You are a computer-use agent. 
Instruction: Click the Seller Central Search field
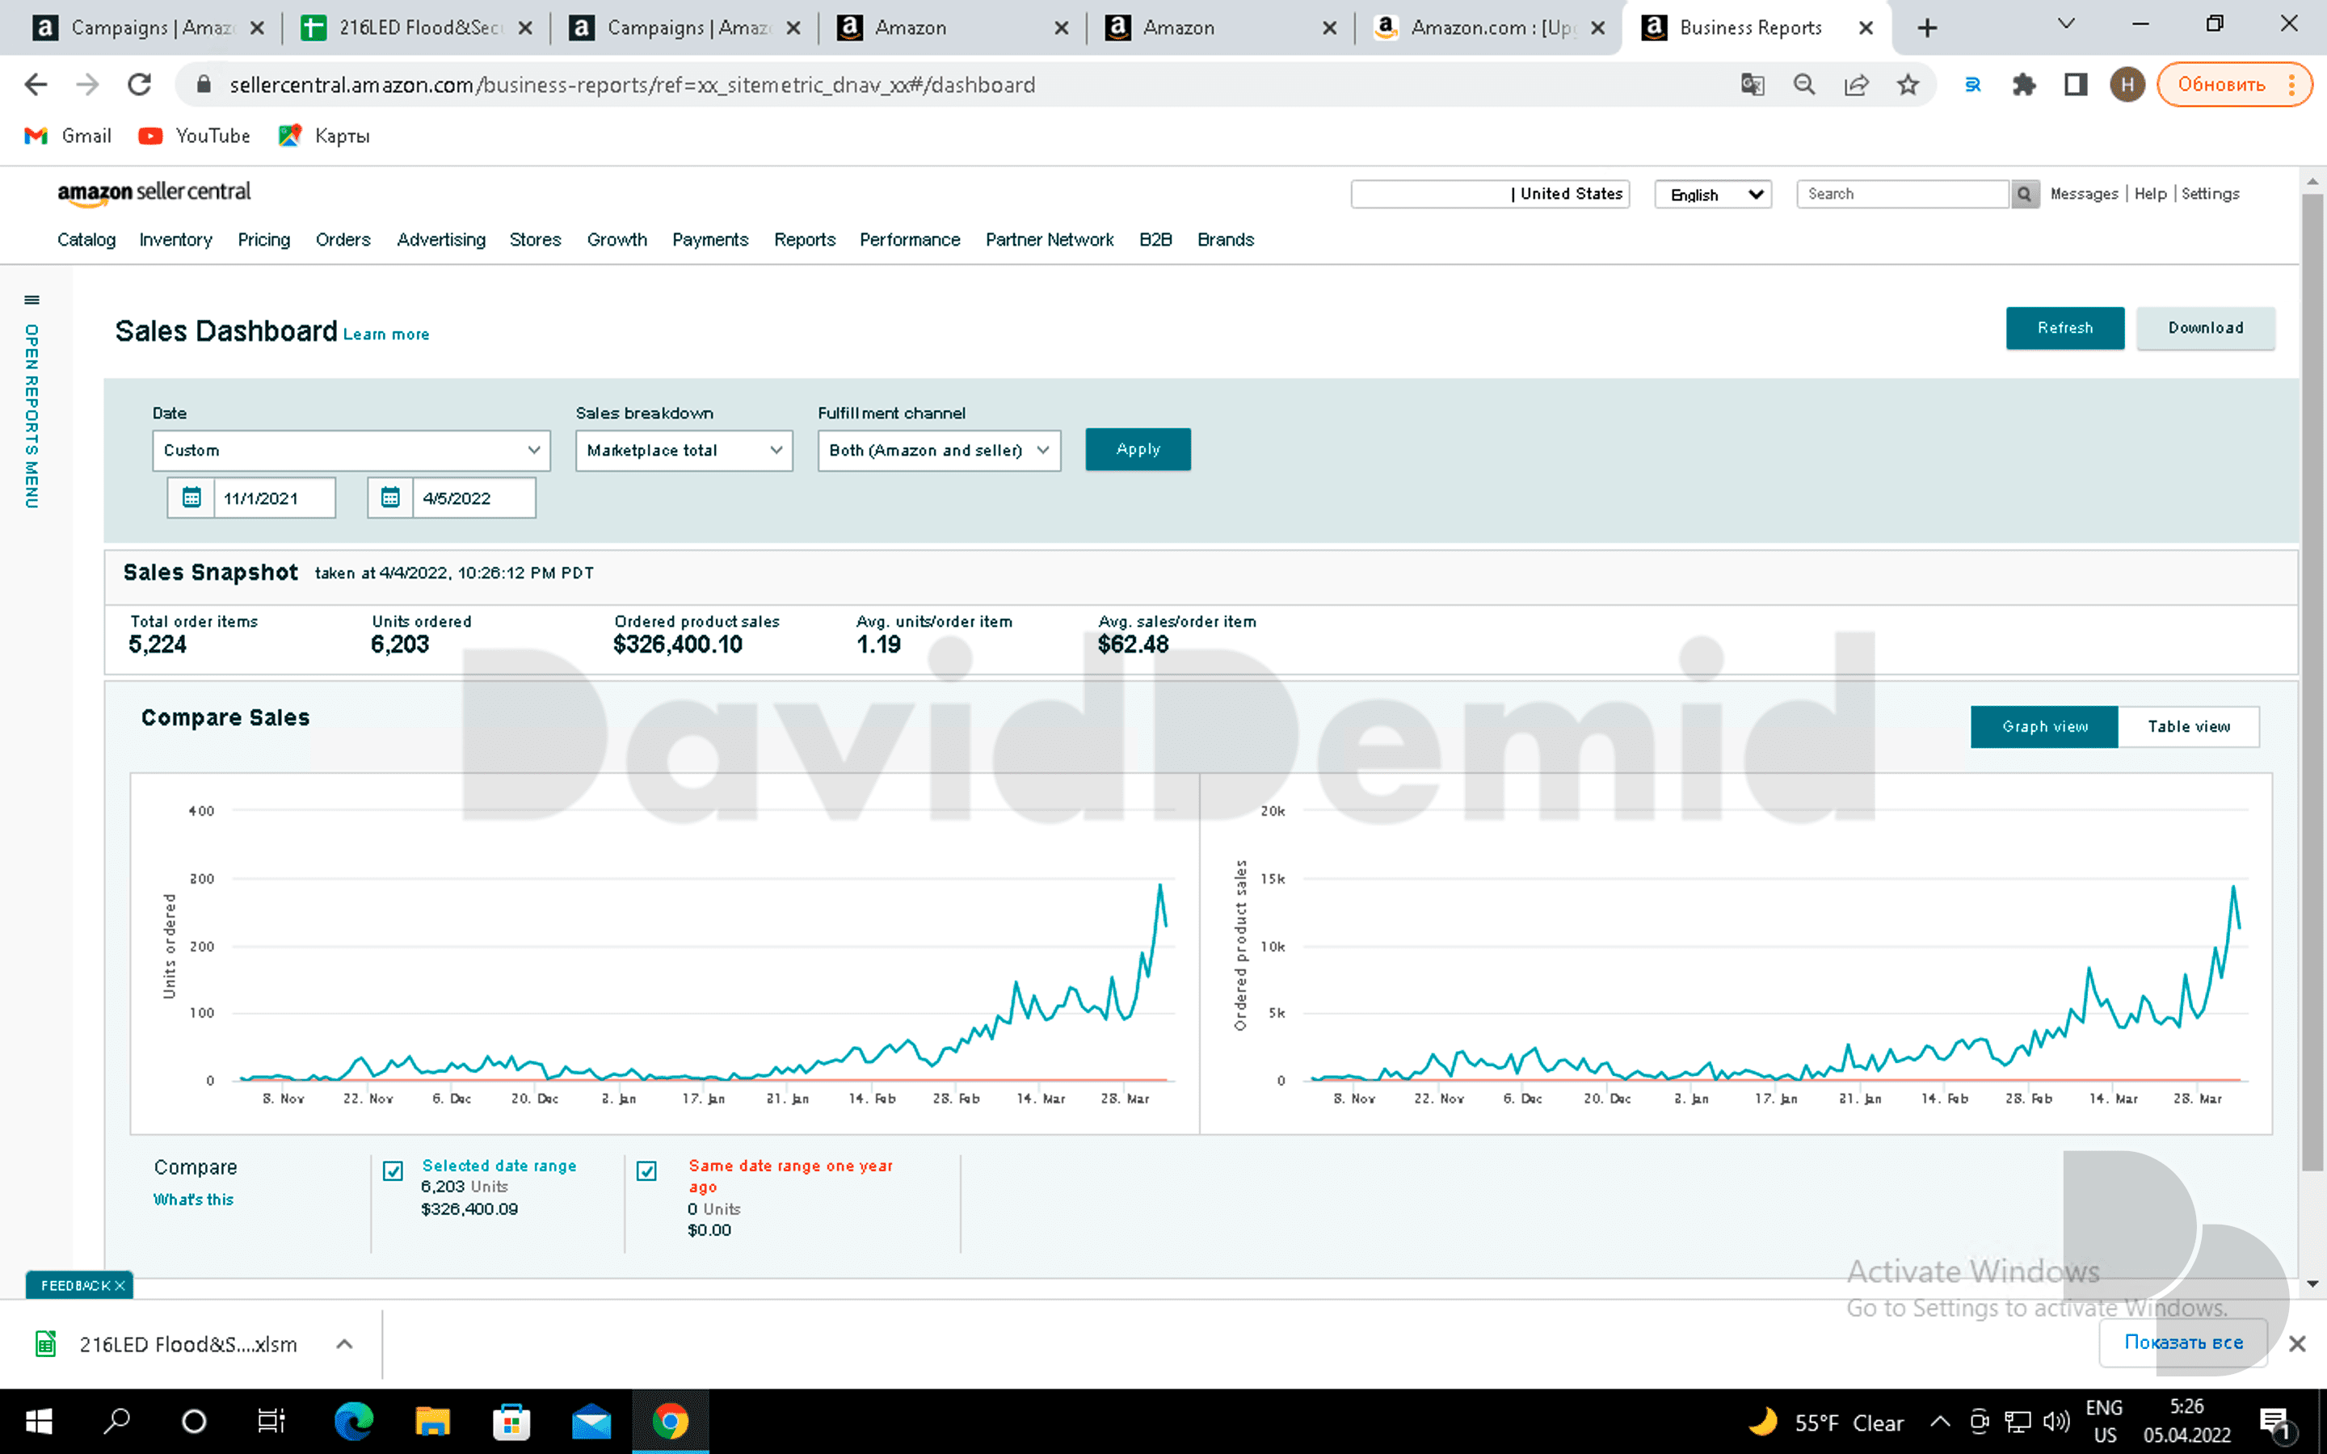(x=1902, y=194)
